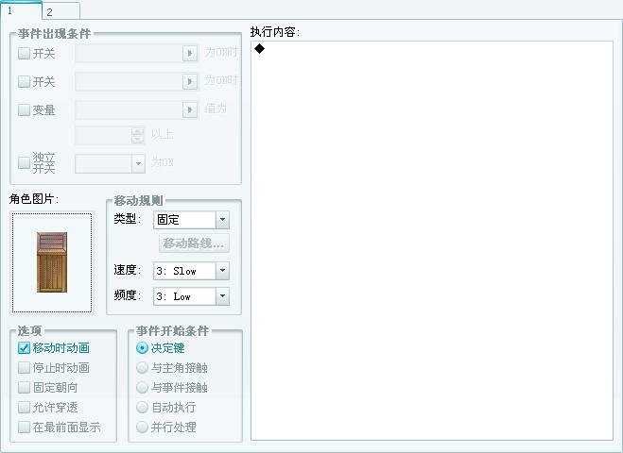
Task: Open the second switch selector arrow button
Action: click(190, 81)
